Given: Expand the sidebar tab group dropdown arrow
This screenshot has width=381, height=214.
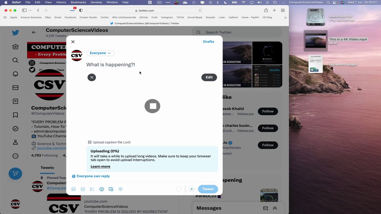Looking at the screenshot, I should pos(30,10).
